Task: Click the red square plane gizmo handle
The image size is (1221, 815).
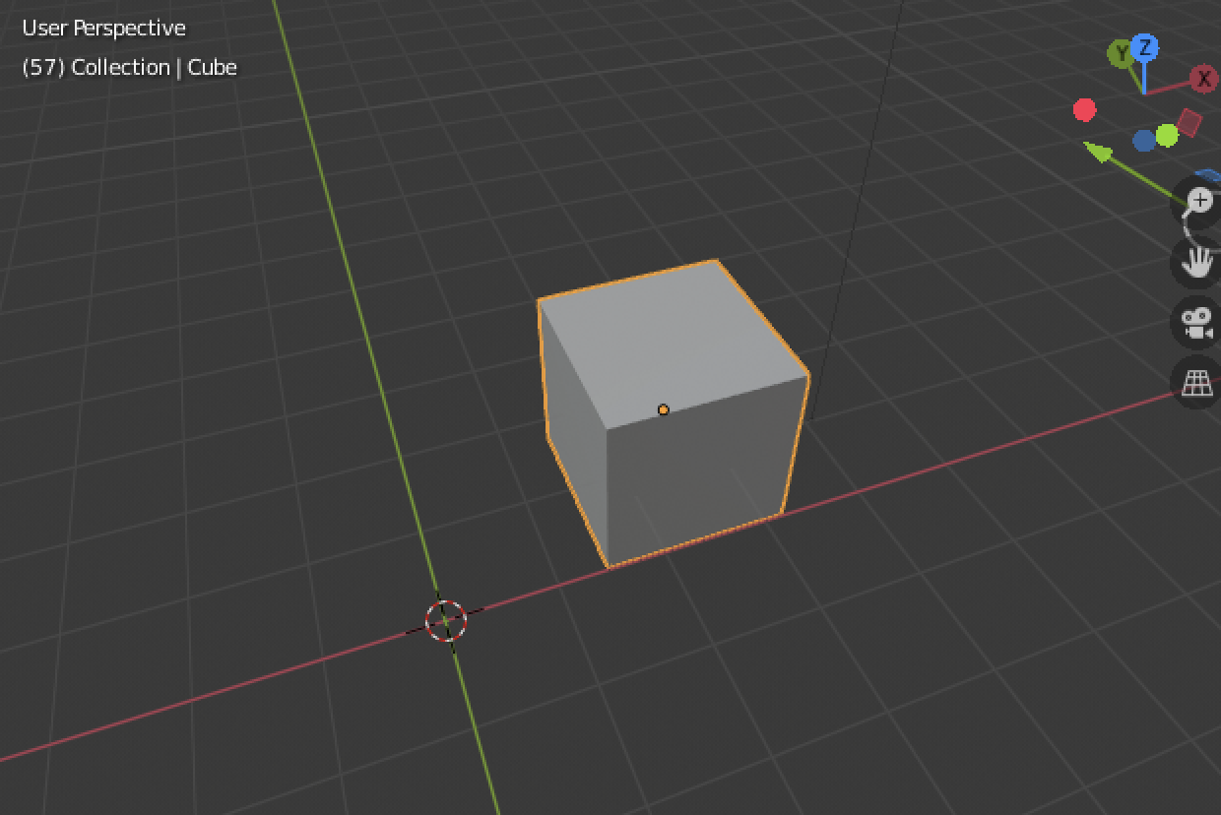Action: [1189, 124]
